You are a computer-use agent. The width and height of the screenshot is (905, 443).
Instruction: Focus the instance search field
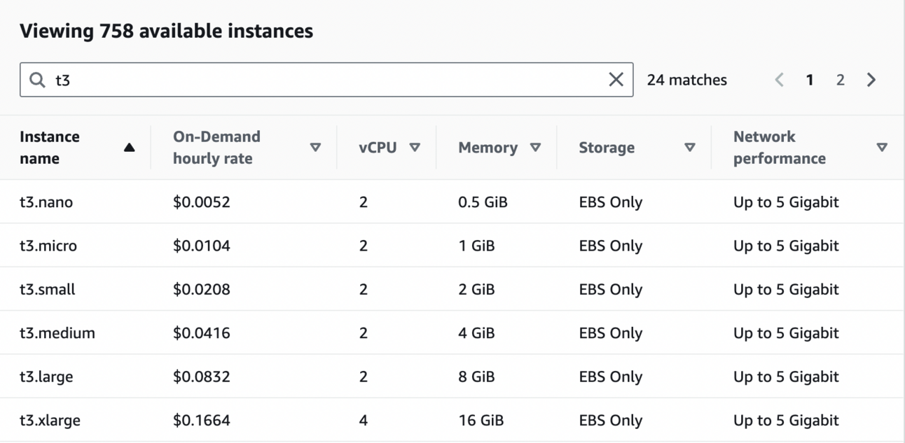[326, 80]
